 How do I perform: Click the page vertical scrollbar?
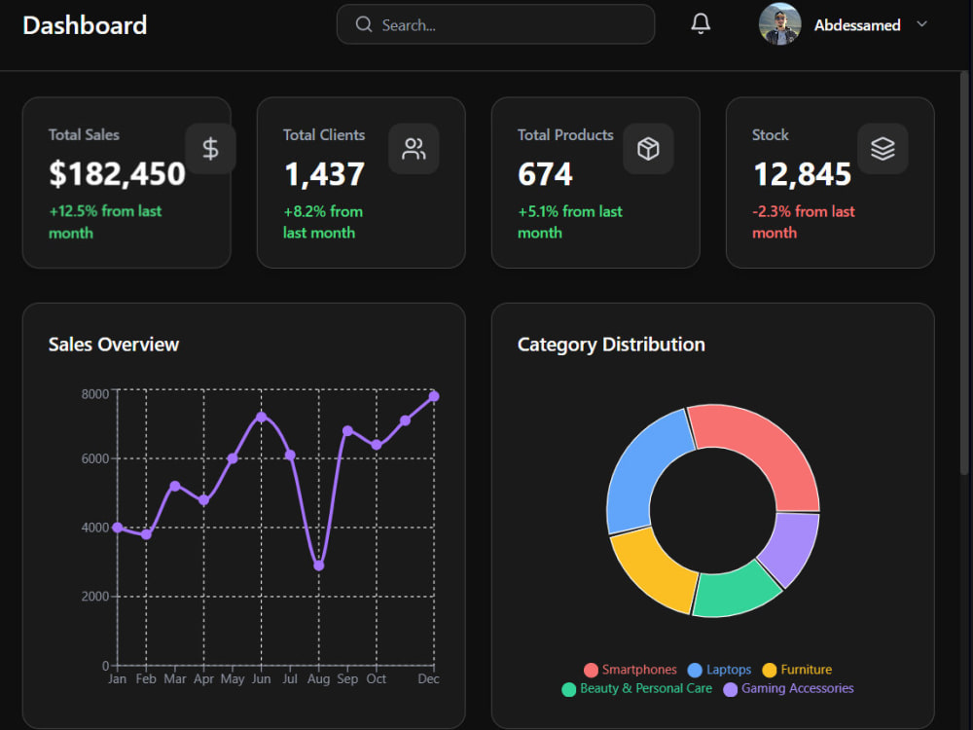click(x=964, y=274)
